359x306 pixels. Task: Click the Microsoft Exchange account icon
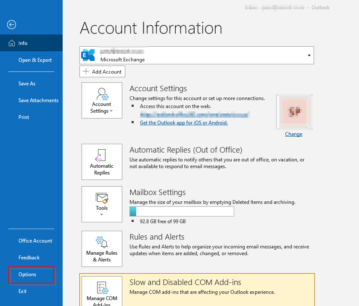(x=88, y=55)
